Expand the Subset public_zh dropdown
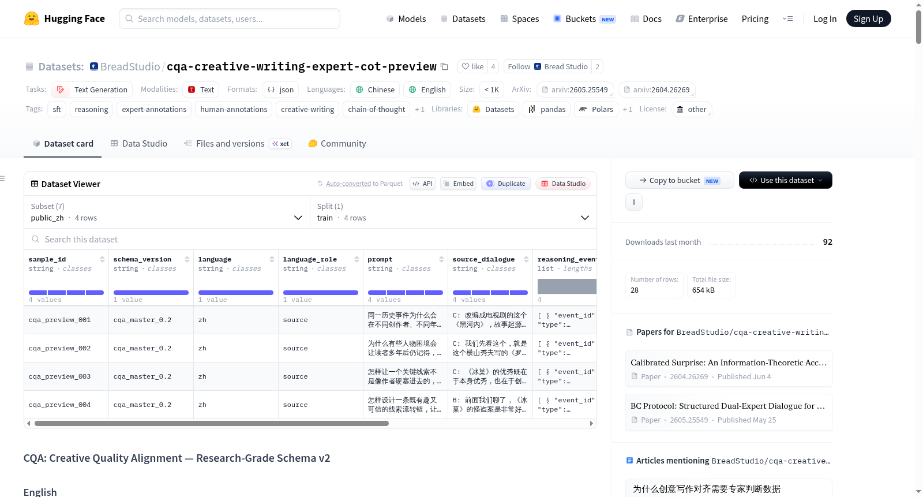This screenshot has height=497, width=923. (167, 212)
